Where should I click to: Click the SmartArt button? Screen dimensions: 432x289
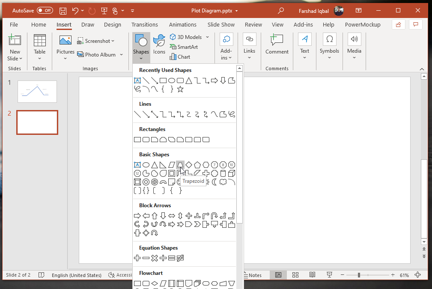(x=184, y=47)
